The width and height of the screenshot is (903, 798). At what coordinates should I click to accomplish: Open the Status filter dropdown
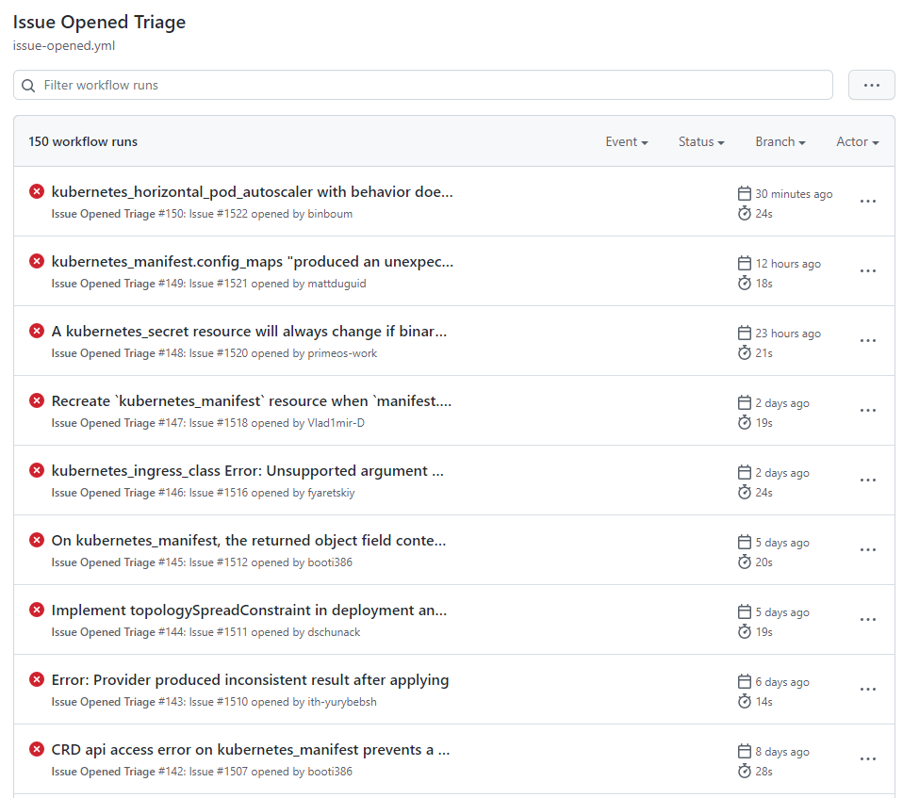(701, 141)
